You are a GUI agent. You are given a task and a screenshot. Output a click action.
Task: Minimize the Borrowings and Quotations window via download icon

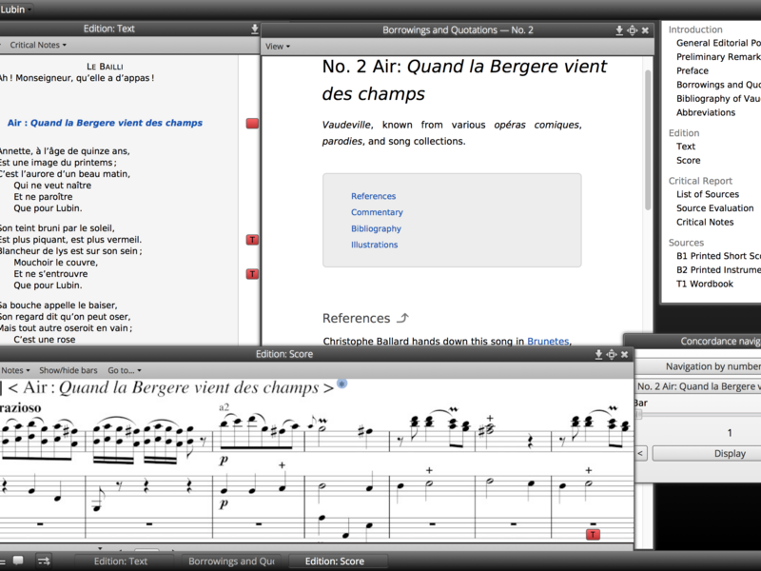pos(619,30)
